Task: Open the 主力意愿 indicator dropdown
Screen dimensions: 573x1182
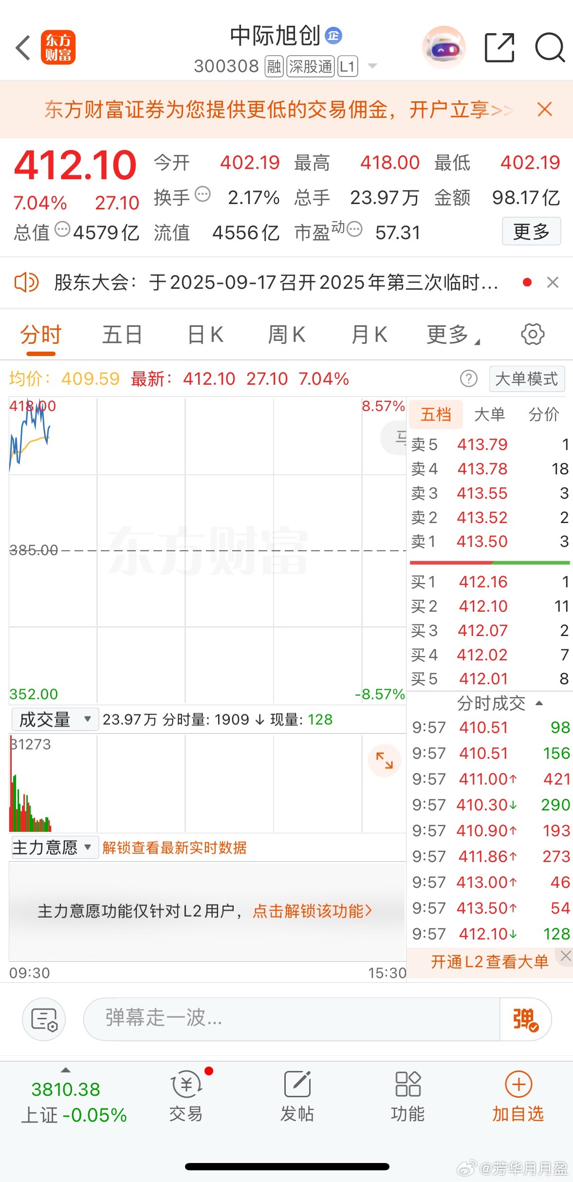Action: [x=55, y=847]
